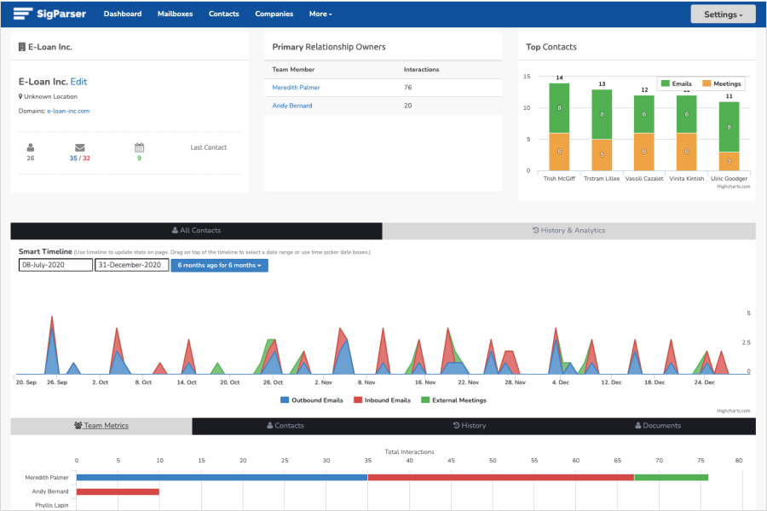
Task: Switch to the All Contacts tab
Action: 196,231
